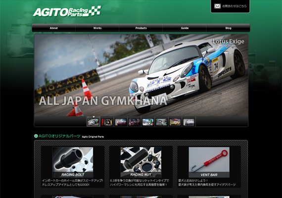Click the 愛犬とお出かけしよう description text
Viewport: 282px width, 198px height.
pyautogui.click(x=207, y=183)
